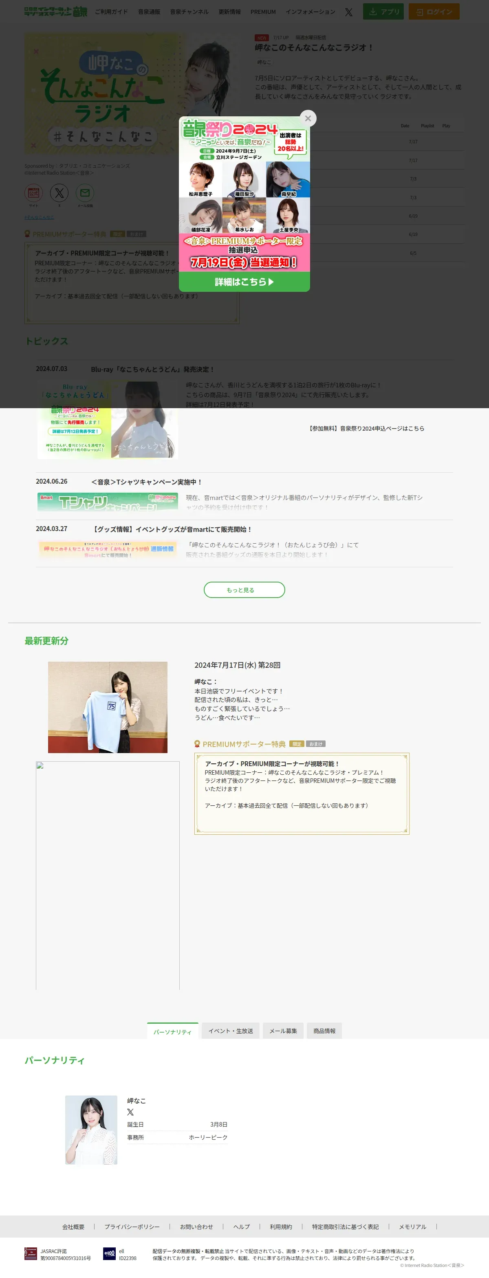Open the X icon in the top navigation
Image resolution: width=489 pixels, height=1278 pixels.
click(x=349, y=12)
